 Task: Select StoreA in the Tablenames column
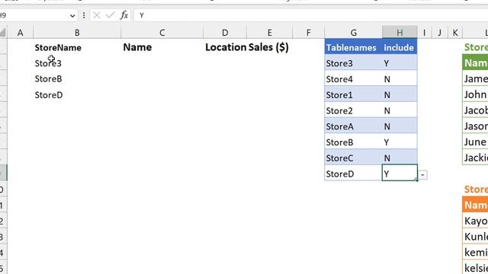[353, 127]
